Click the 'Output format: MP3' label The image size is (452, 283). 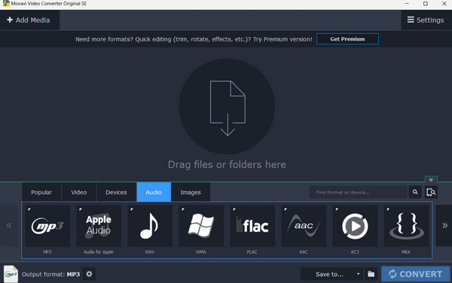click(x=50, y=274)
